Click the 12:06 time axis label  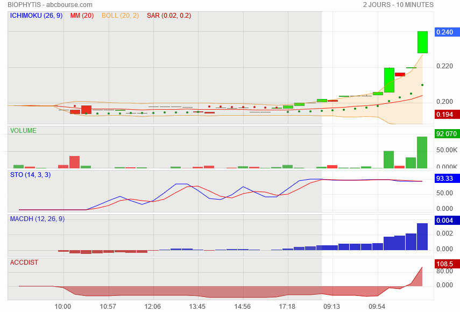(153, 307)
